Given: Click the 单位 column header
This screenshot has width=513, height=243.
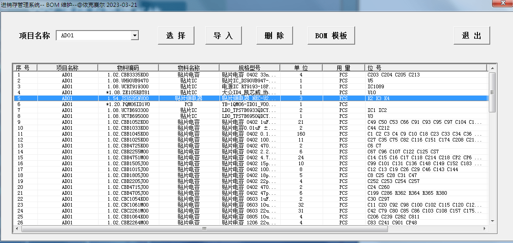Looking at the screenshot, I should [301, 68].
